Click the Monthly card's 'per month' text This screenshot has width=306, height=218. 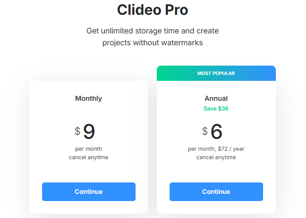(x=88, y=149)
